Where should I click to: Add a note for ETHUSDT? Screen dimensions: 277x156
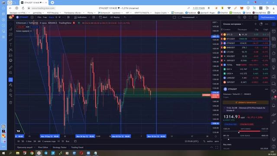click(246, 102)
